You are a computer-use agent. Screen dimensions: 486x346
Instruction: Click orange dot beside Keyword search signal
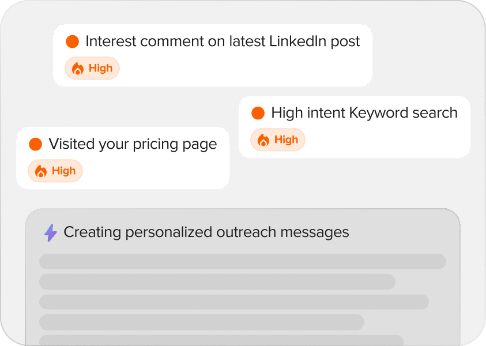pos(258,113)
